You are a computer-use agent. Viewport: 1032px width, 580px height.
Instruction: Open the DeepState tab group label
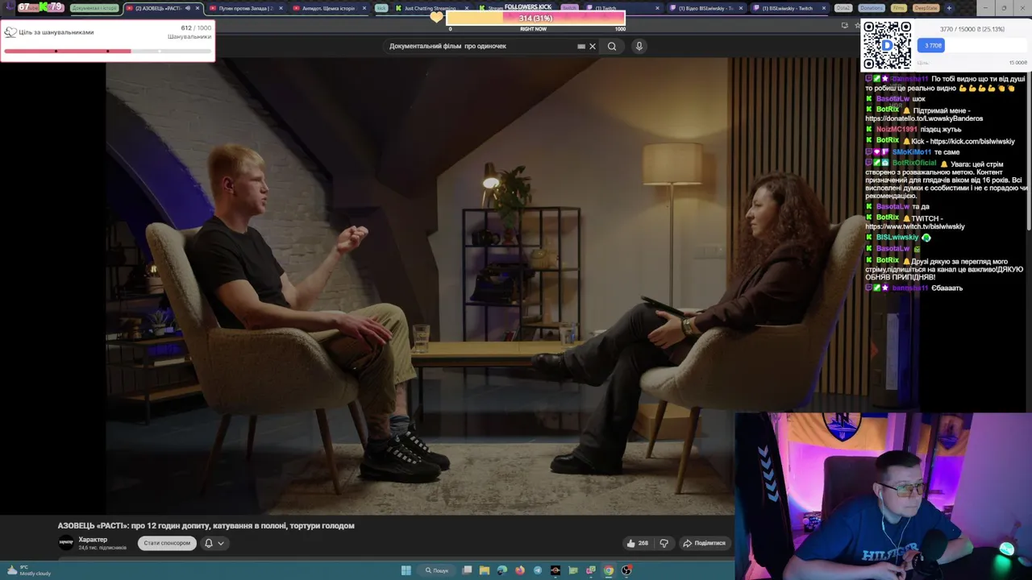(x=926, y=8)
